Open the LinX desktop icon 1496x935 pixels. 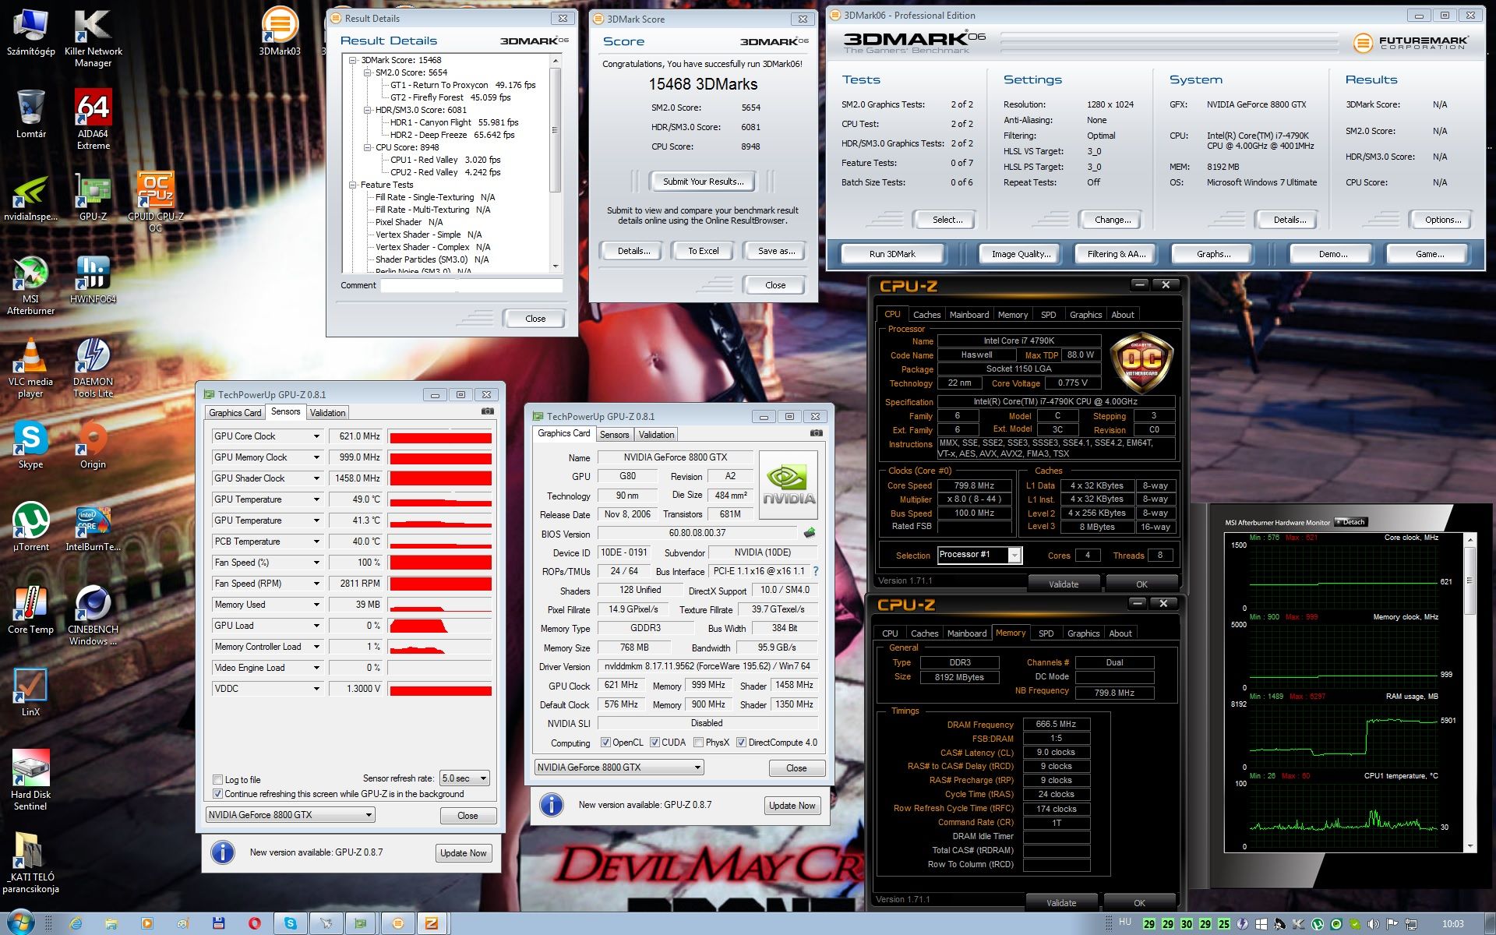point(30,693)
